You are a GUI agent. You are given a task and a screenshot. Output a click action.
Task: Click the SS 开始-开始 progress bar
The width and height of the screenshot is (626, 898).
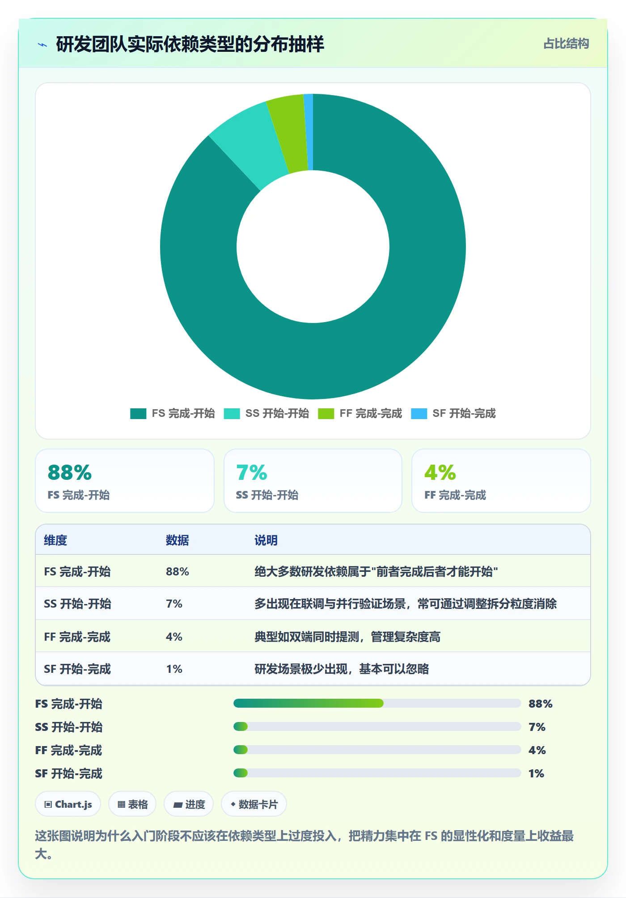[x=377, y=726]
